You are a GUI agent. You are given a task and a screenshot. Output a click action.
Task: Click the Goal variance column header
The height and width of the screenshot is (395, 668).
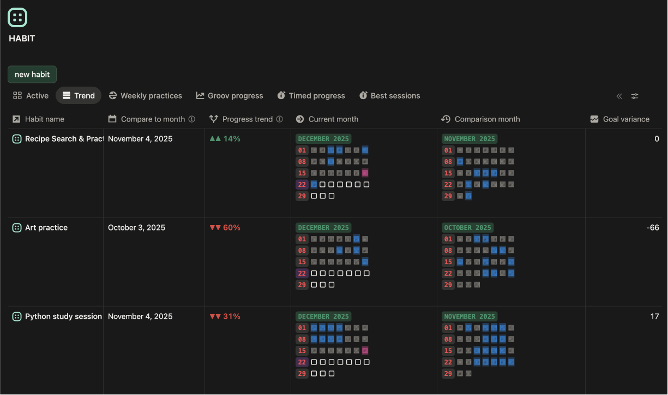[620, 119]
